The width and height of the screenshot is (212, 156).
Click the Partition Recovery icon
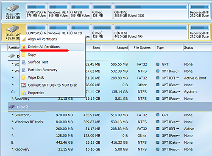[x=23, y=70]
